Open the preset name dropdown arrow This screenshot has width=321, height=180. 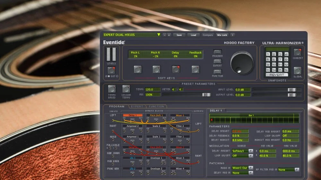coord(159,35)
